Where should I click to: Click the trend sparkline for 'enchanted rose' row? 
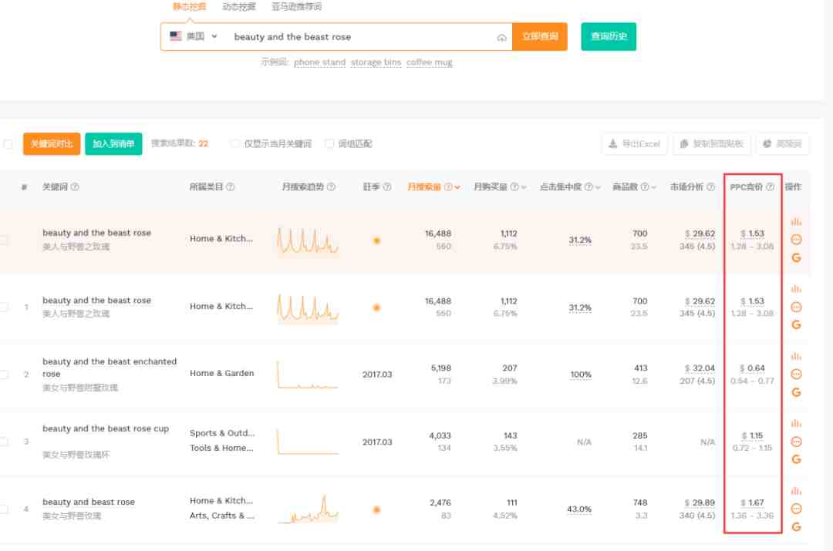[x=308, y=375]
